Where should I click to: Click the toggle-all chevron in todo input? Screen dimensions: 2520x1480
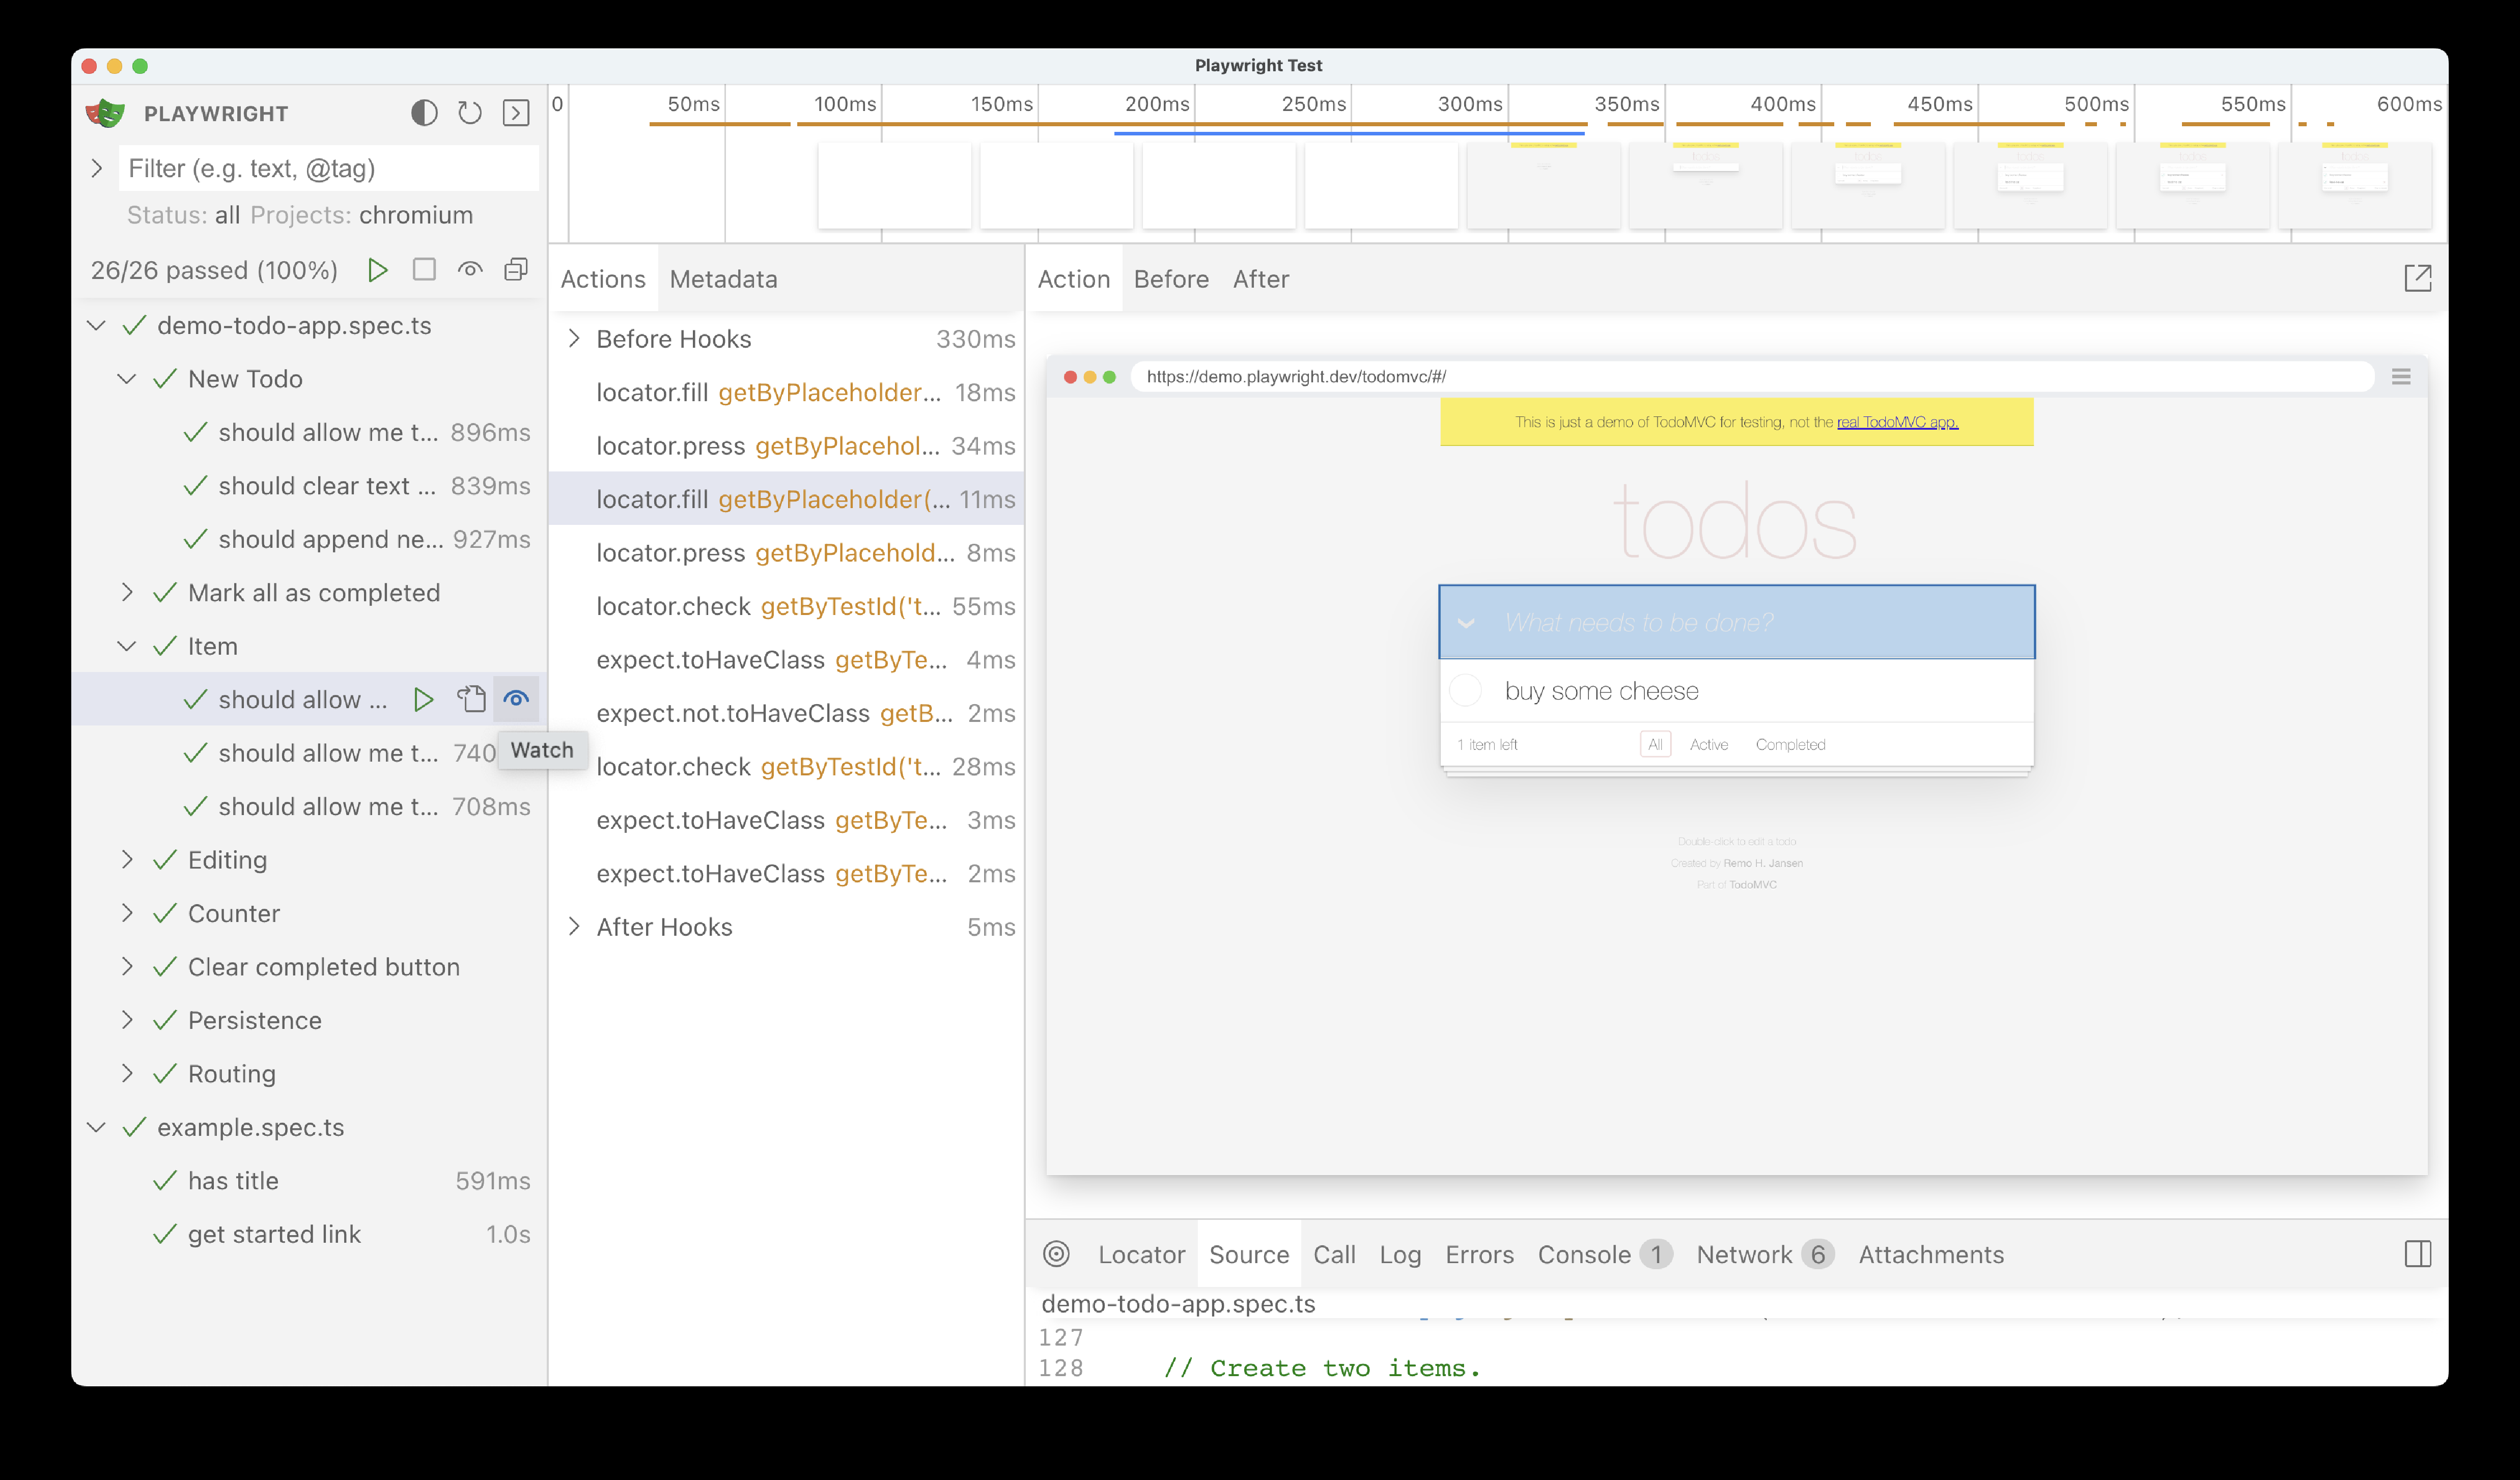[1466, 623]
